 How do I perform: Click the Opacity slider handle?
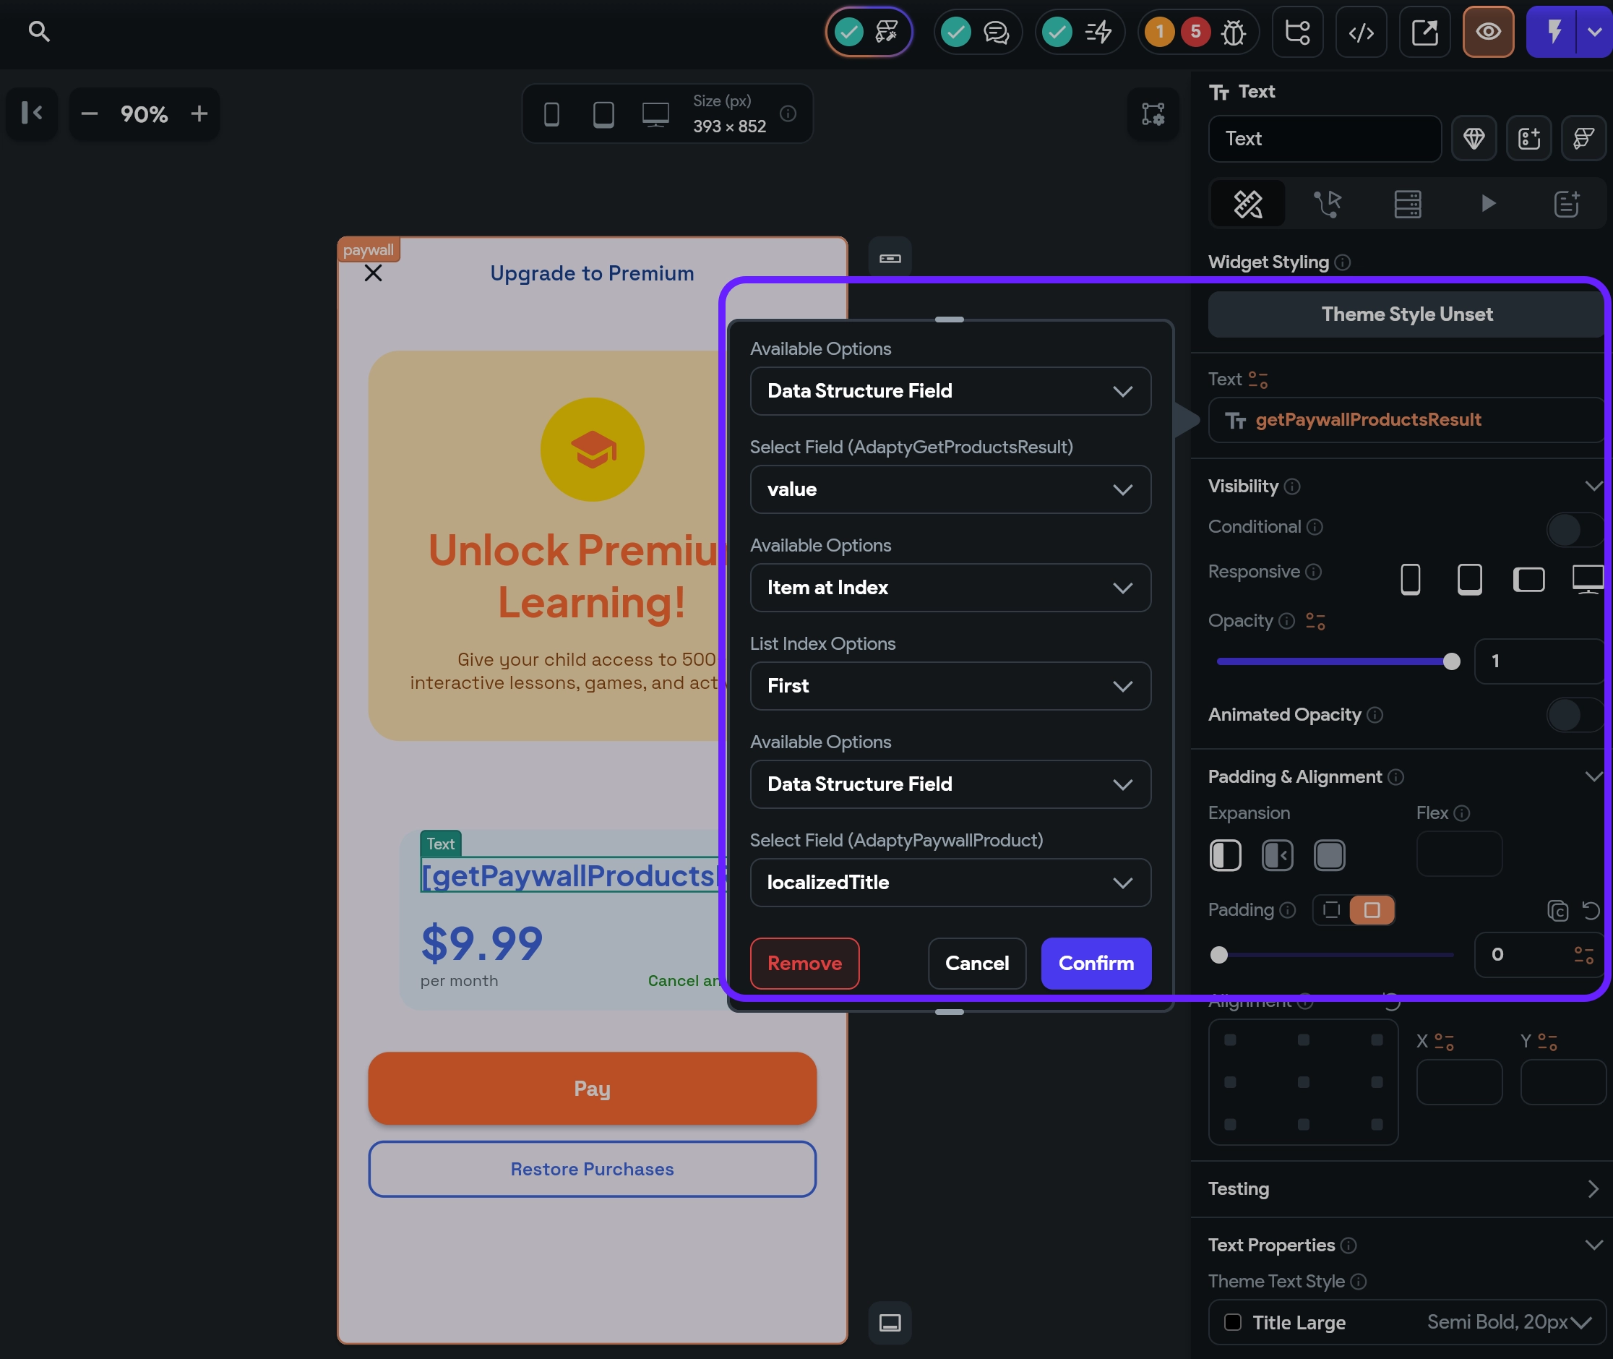tap(1451, 661)
